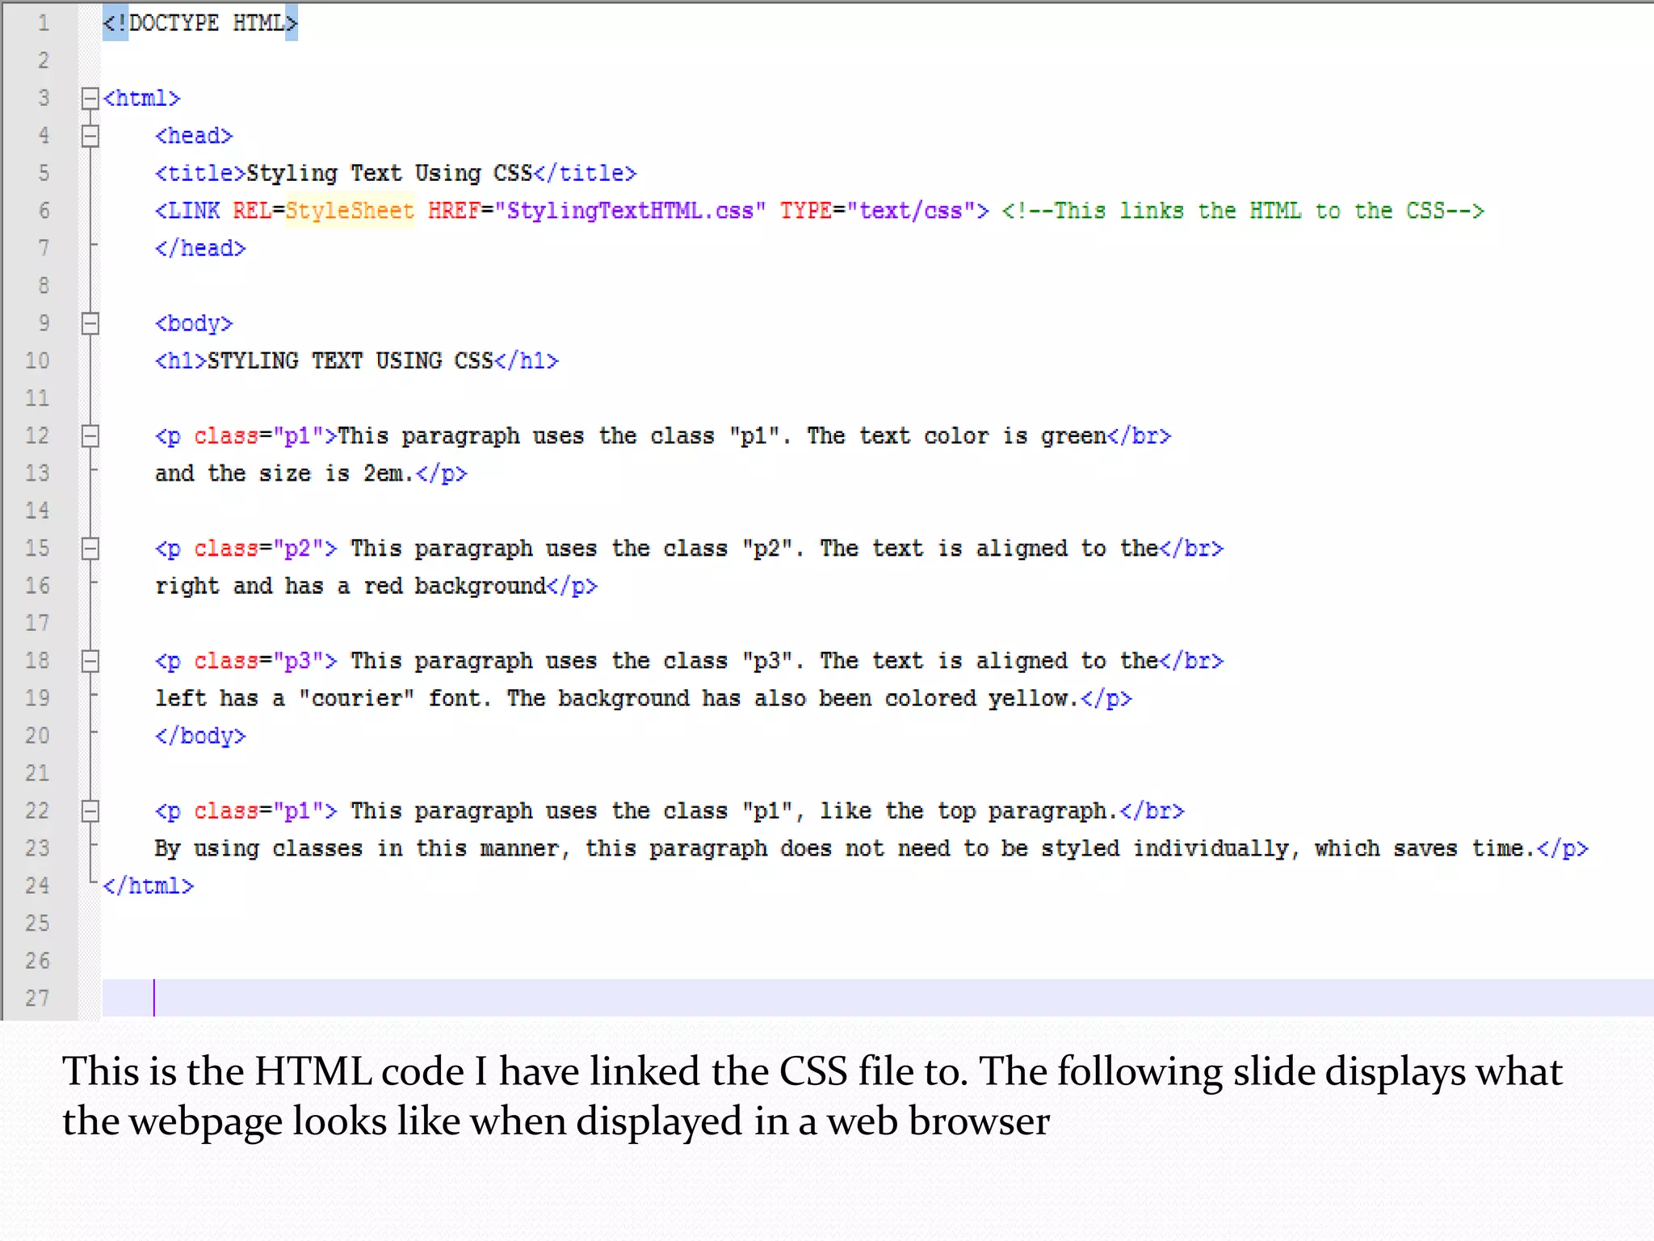
Task: Click the closing body tag
Action: [200, 736]
